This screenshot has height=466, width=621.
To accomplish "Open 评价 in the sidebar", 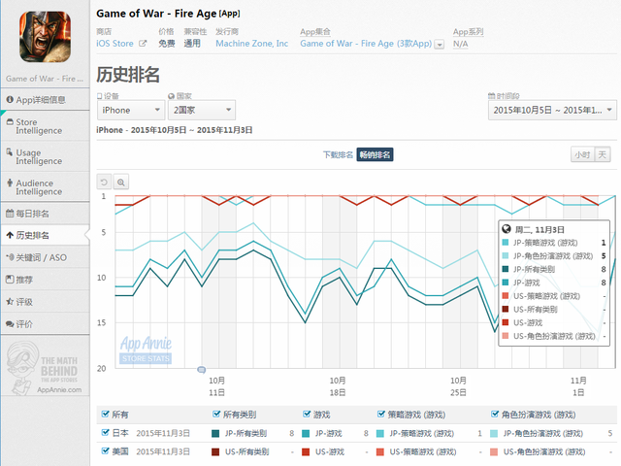I will tap(45, 323).
